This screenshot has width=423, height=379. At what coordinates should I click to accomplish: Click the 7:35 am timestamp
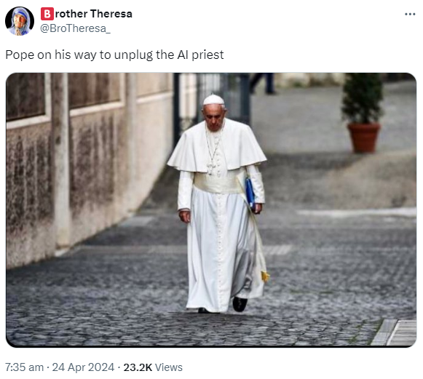(x=24, y=367)
